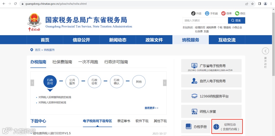Open 征纳互动 (含预约办税) clock tile
Viewport: 275px width, 136px height.
tap(227, 127)
